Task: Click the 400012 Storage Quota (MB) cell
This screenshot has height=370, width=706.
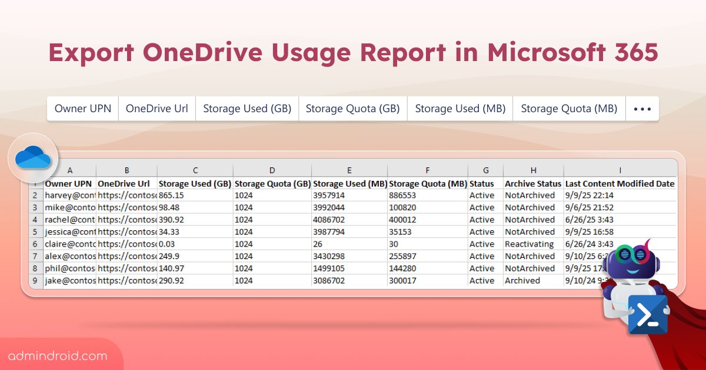Action: (x=428, y=220)
